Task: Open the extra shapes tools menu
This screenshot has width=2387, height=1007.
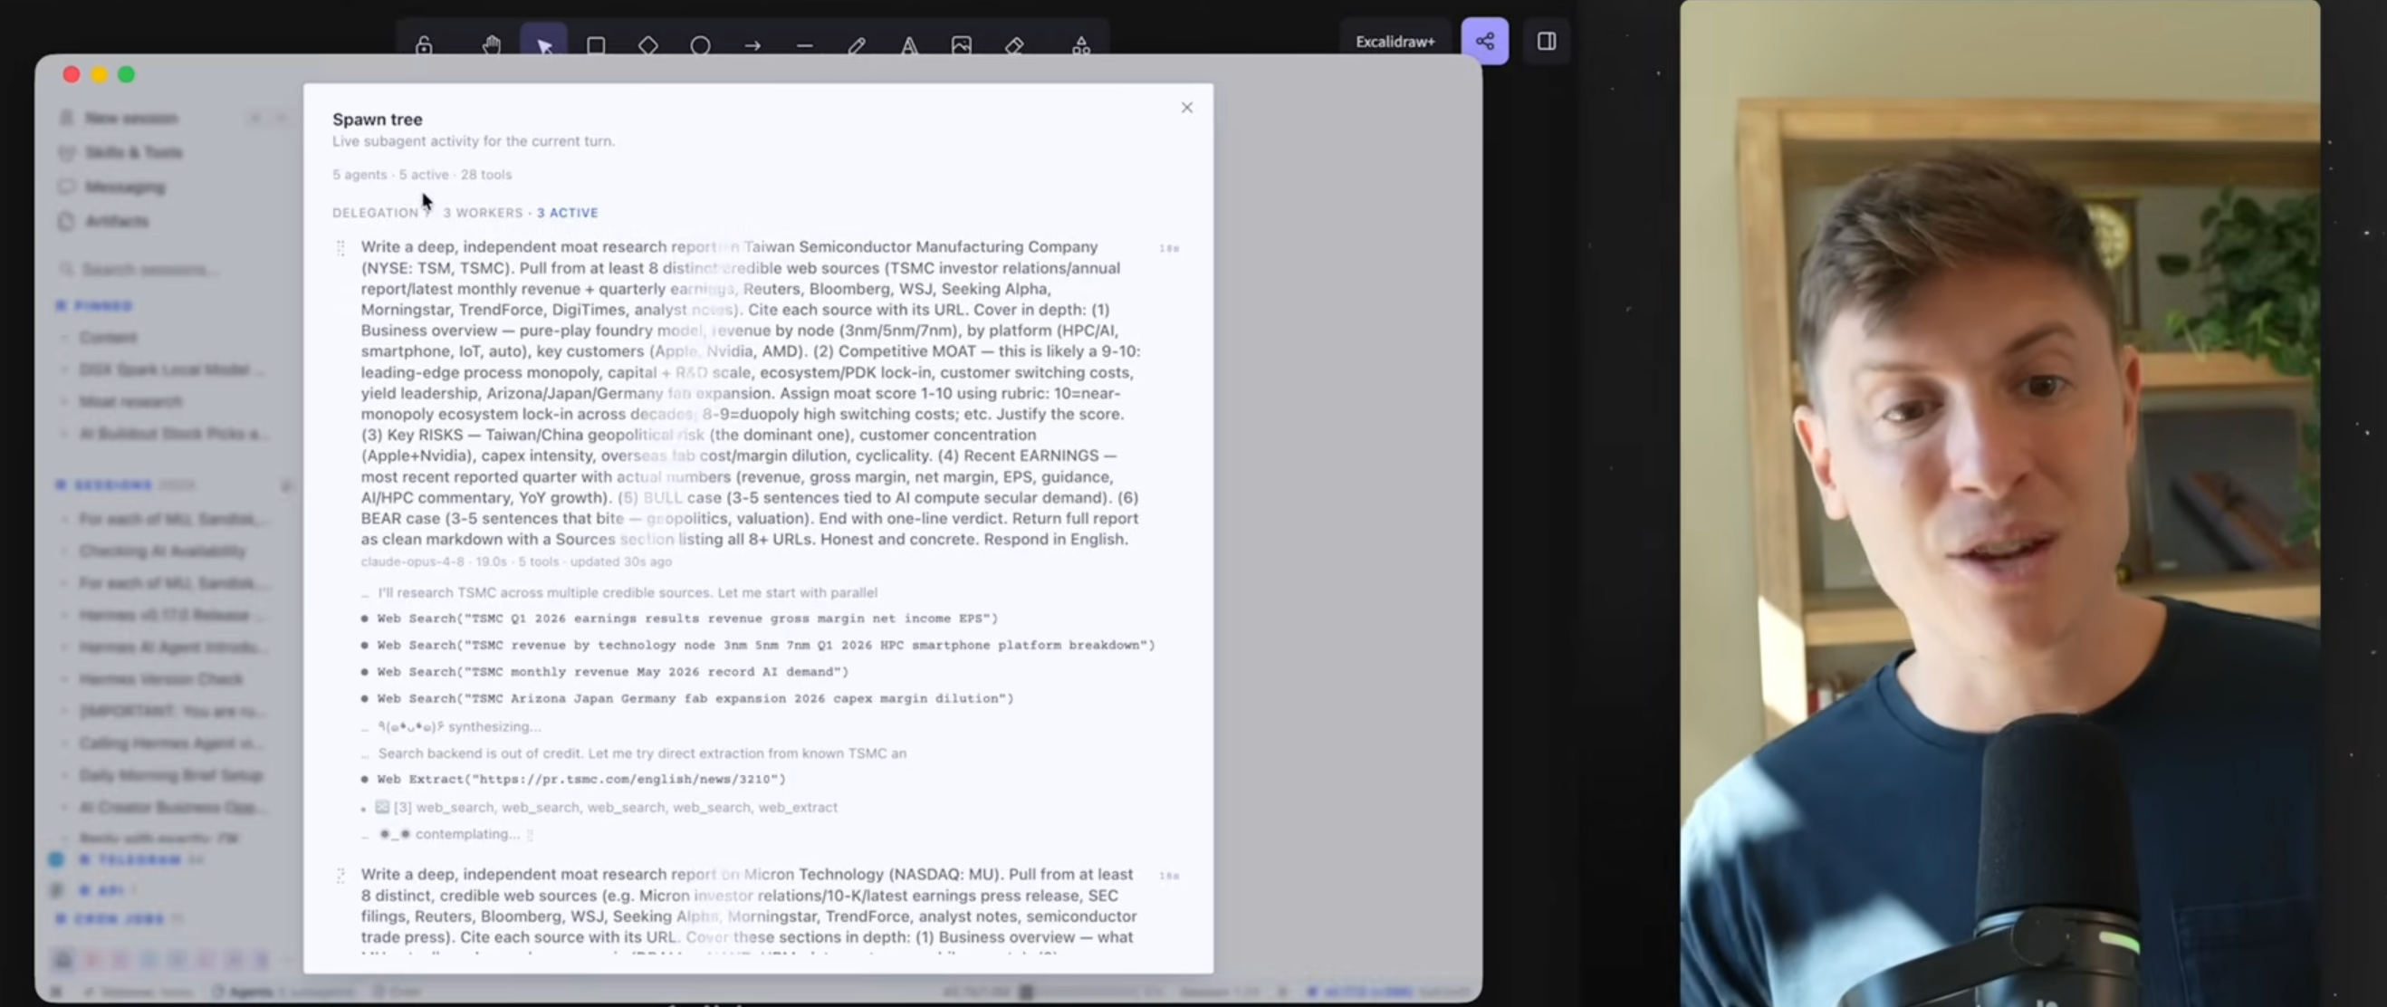Action: coord(1080,44)
